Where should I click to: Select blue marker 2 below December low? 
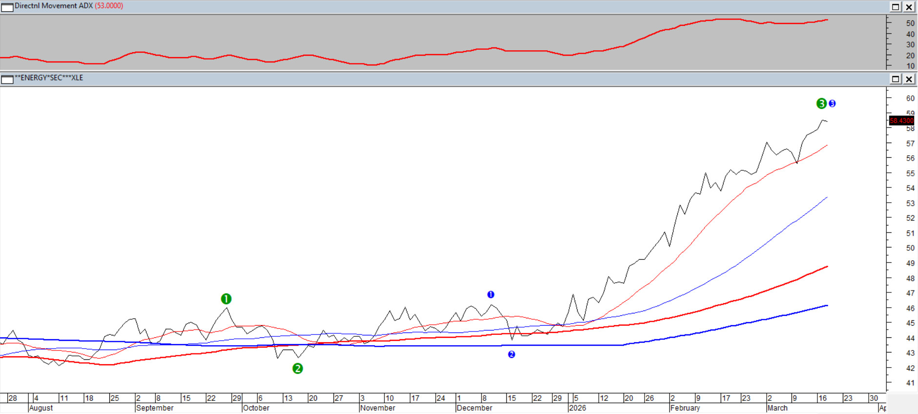[511, 354]
